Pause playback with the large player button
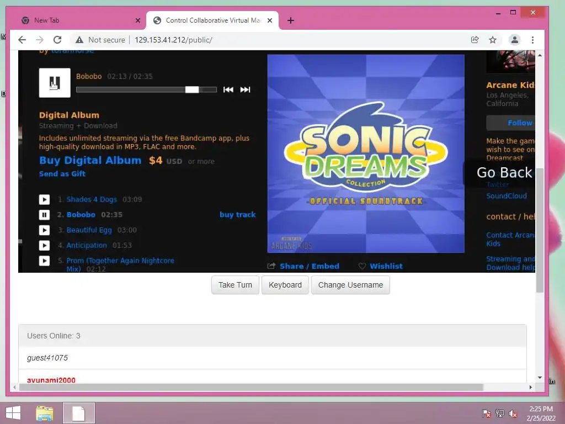Screen dimensions: 565x424 point(55,83)
